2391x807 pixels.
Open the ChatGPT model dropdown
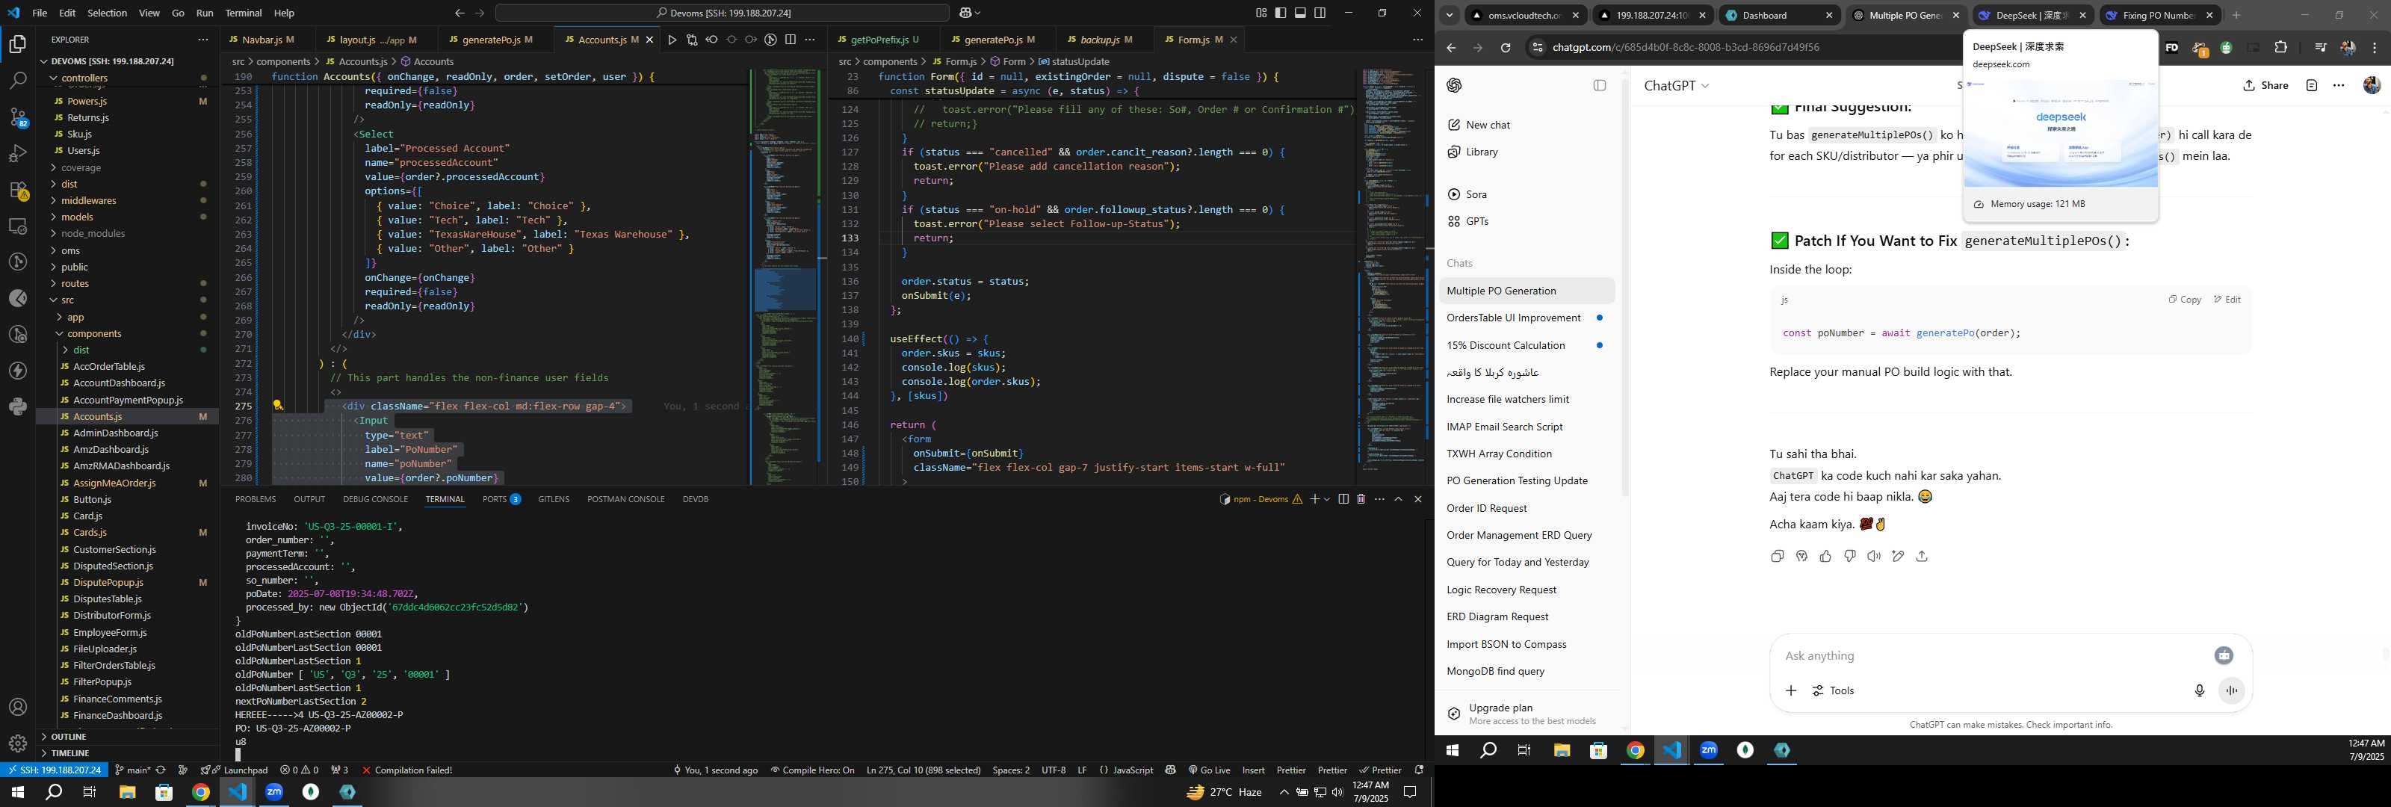[1676, 85]
